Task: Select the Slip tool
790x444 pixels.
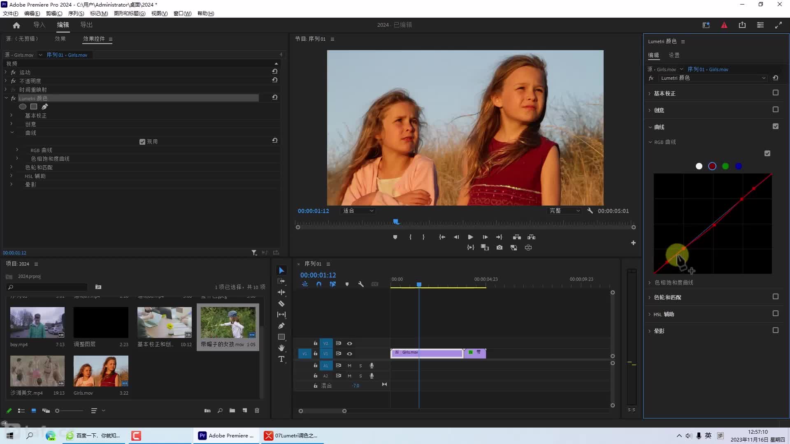Action: coord(281,314)
